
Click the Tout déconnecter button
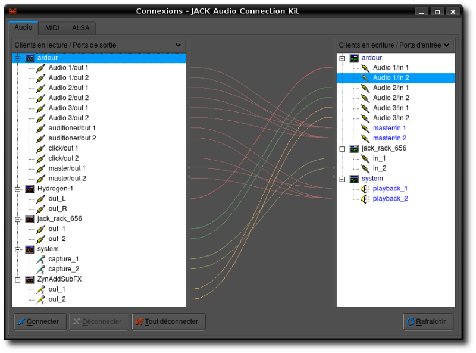pos(169,321)
